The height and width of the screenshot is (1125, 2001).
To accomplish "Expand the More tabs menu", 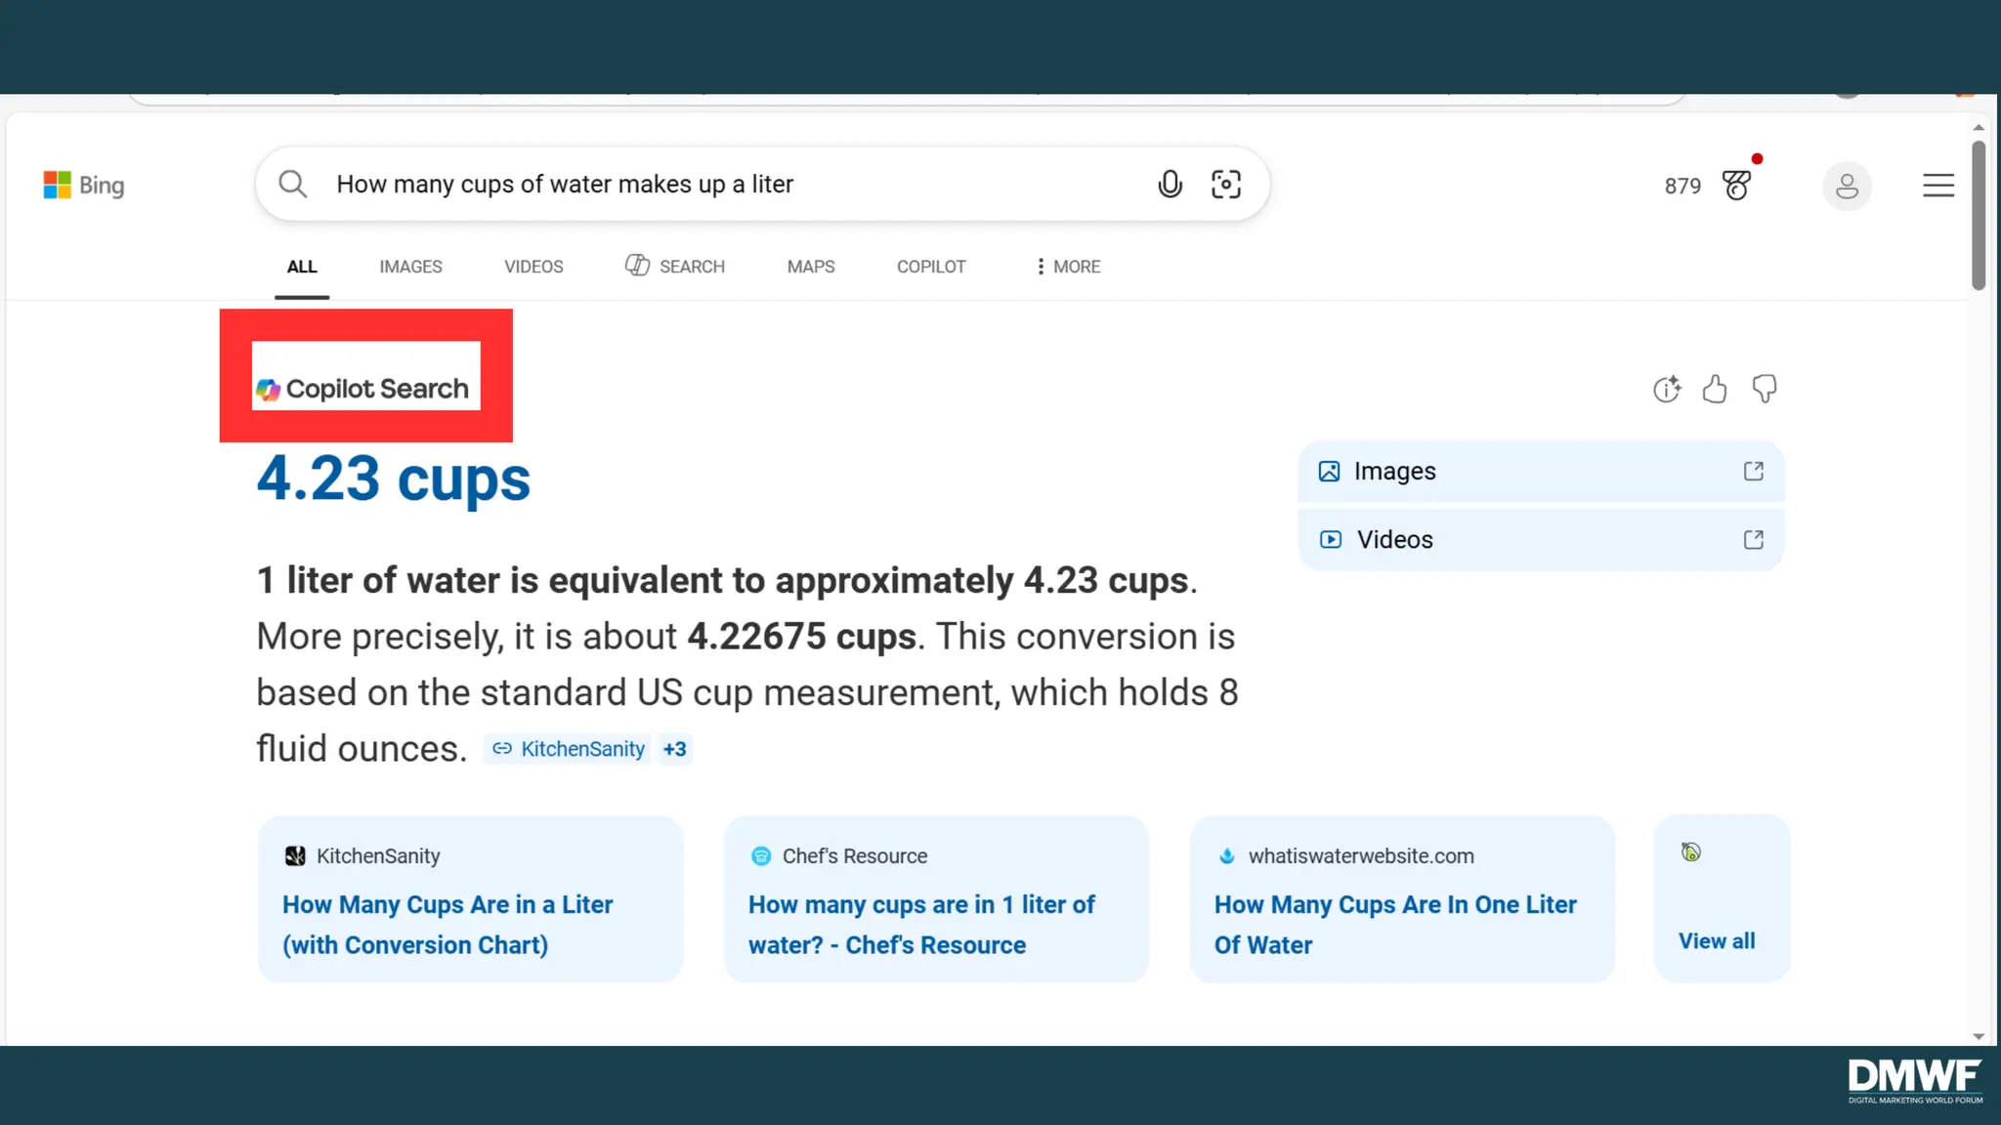I will click(1068, 267).
